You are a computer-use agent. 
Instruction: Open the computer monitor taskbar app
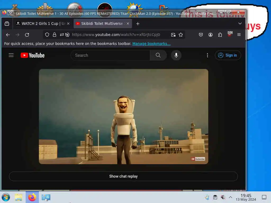[46, 197]
